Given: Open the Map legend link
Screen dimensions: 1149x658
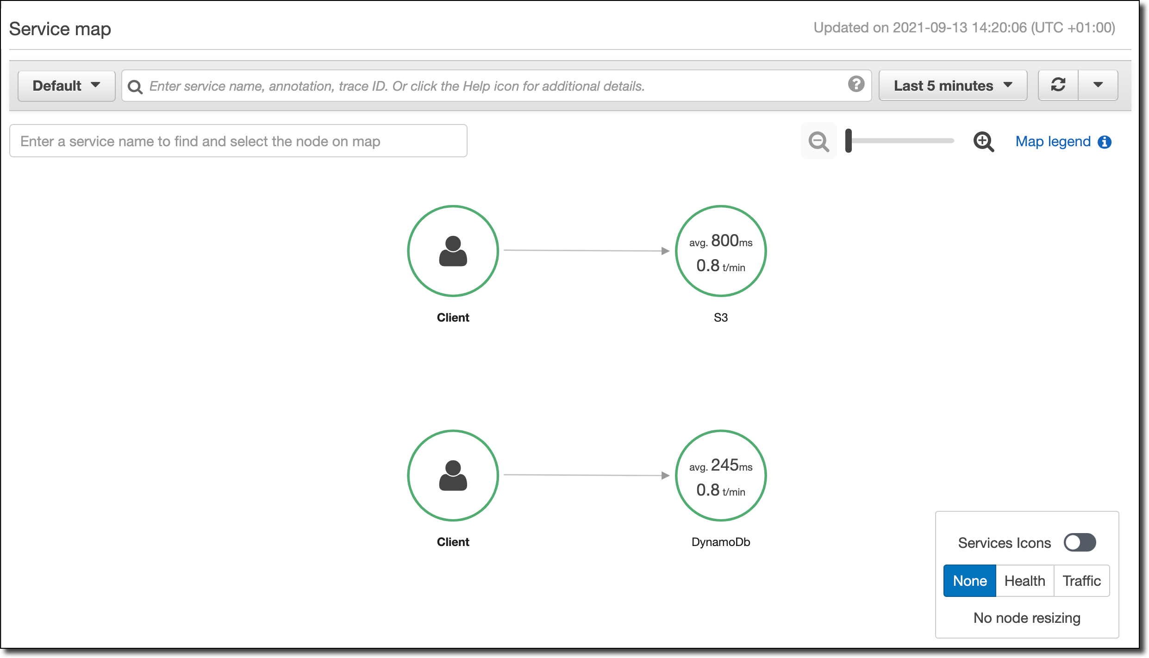Looking at the screenshot, I should (1053, 142).
